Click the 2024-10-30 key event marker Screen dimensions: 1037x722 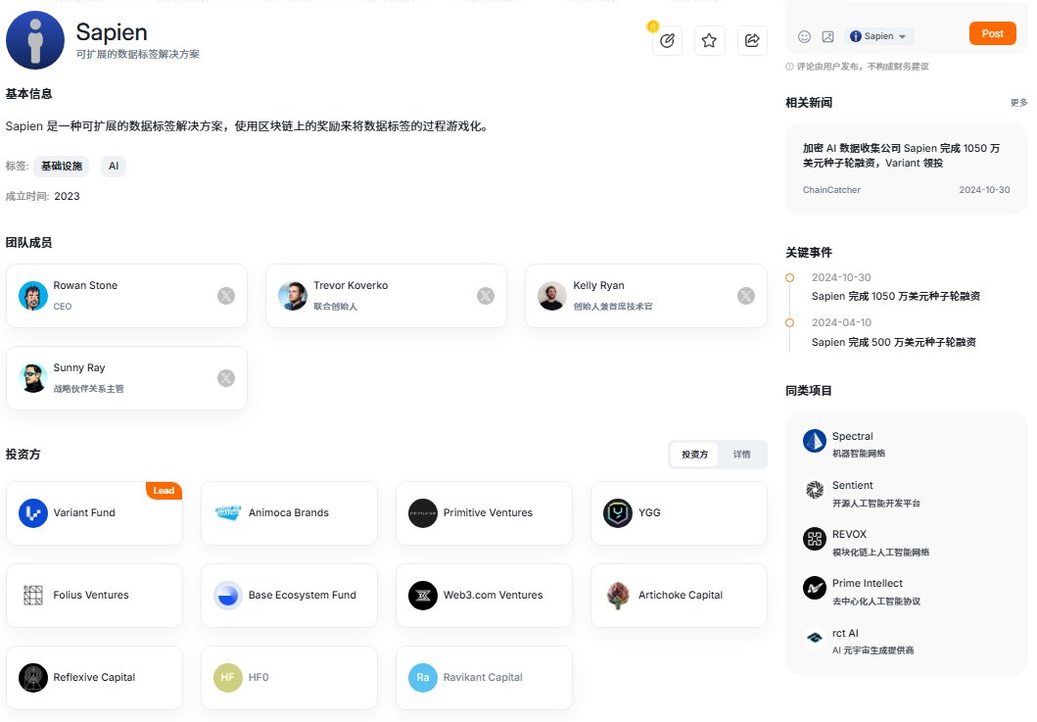coord(789,278)
